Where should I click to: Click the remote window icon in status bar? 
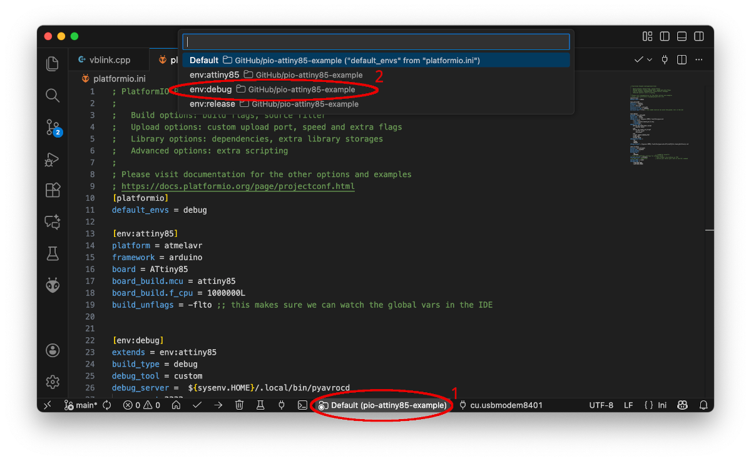(x=47, y=405)
